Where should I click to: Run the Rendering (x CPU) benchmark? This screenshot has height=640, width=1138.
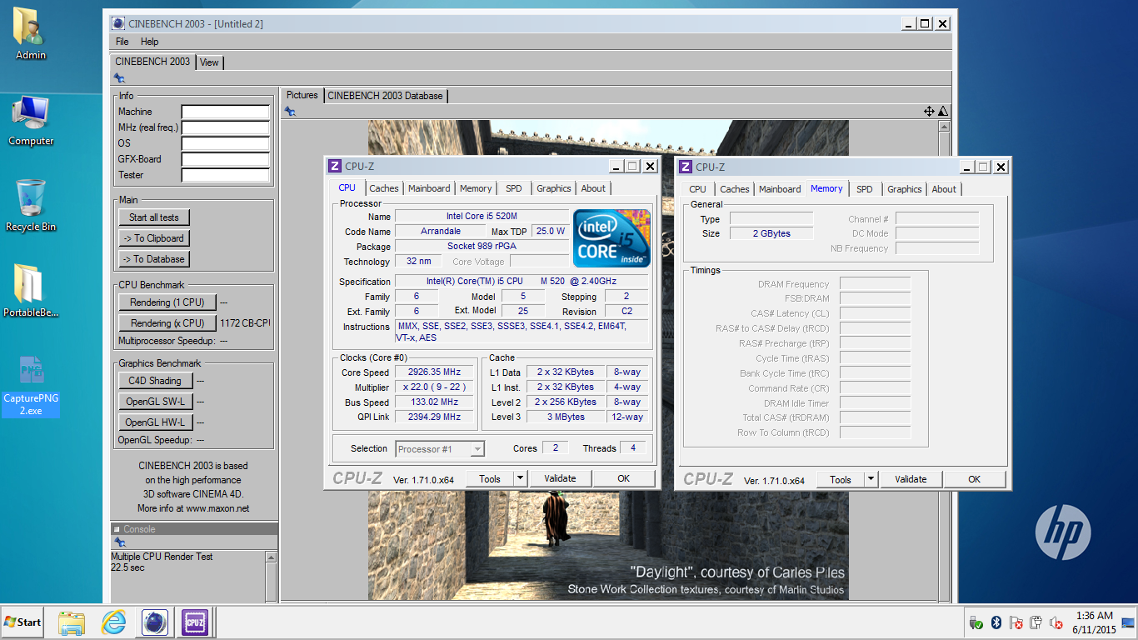pos(167,323)
